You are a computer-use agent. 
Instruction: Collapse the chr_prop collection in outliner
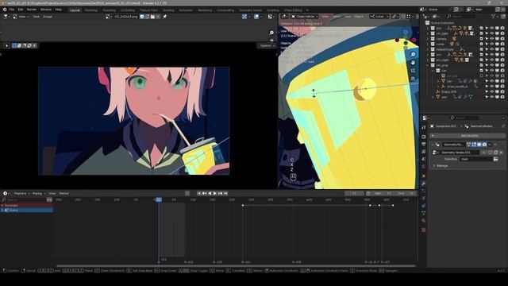(x=428, y=65)
